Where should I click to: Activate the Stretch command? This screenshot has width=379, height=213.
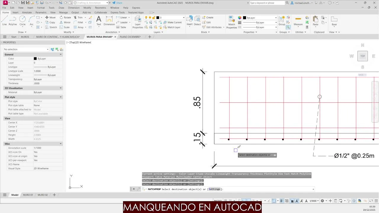point(51,27)
